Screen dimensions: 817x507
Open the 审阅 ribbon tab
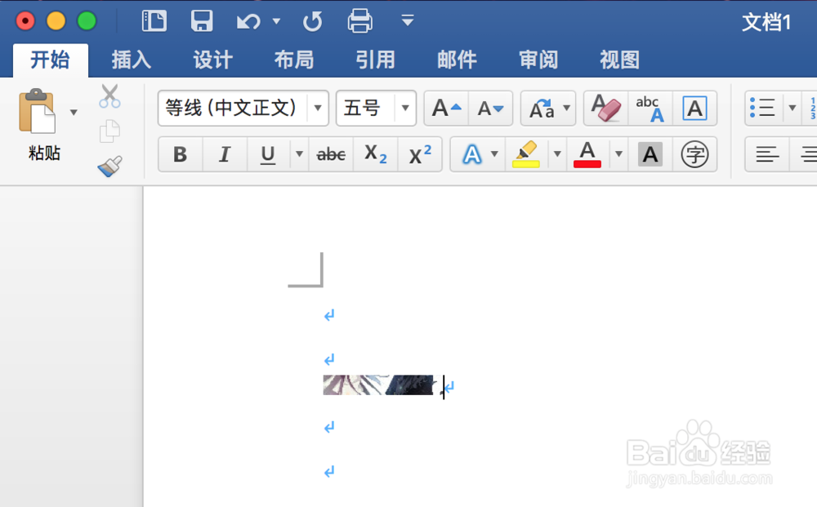pyautogui.click(x=538, y=60)
